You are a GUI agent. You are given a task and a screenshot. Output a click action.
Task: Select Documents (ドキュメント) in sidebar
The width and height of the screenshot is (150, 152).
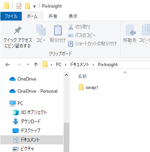(x=32, y=140)
